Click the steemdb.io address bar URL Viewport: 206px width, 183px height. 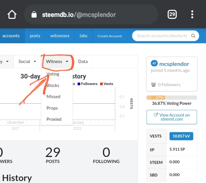tap(79, 15)
